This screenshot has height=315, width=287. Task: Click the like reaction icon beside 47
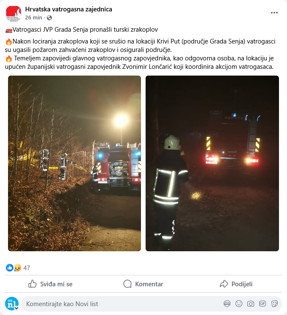(x=9, y=268)
